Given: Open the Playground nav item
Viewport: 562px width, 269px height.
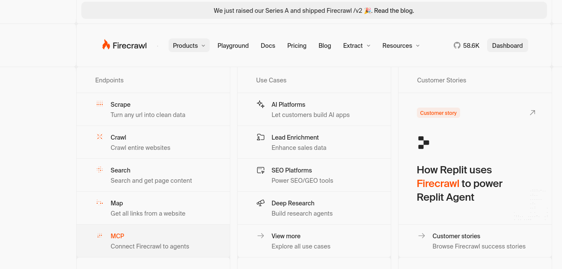Looking at the screenshot, I should point(233,46).
